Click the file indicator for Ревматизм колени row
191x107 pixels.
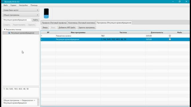point(170,36)
